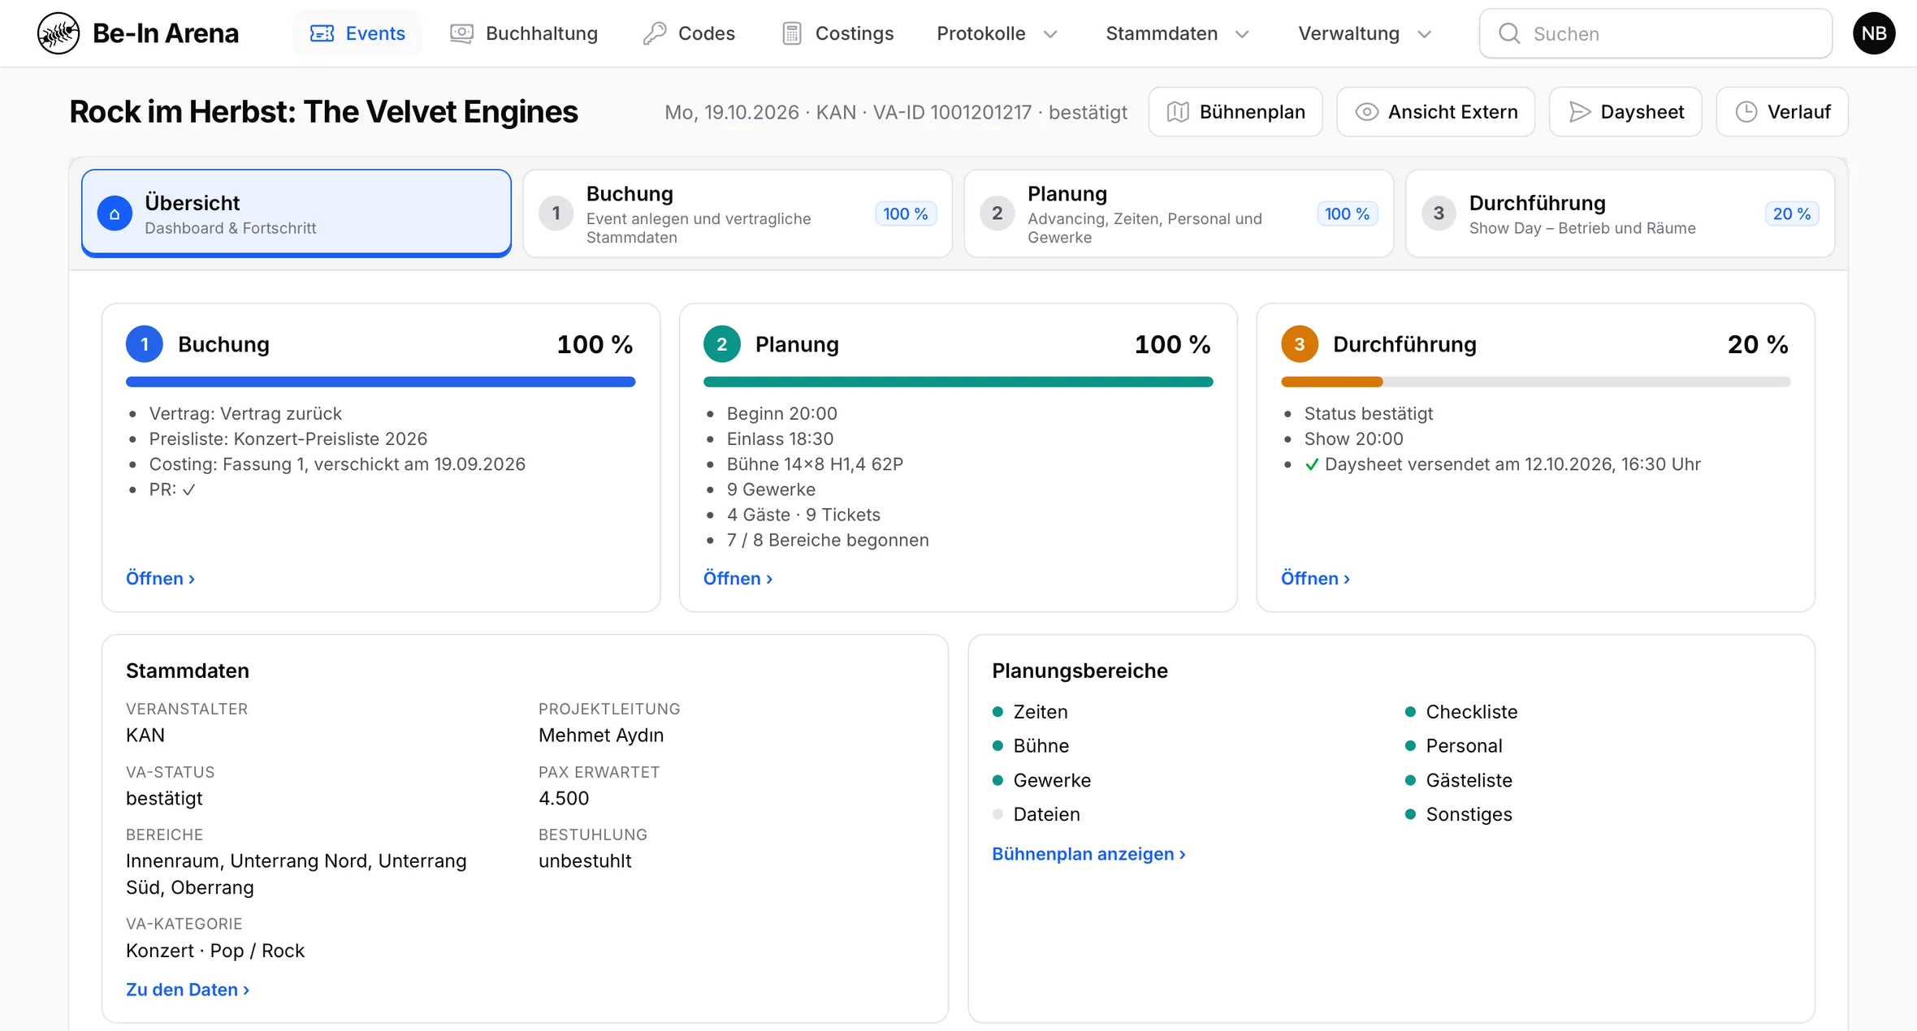Expand the Stammdaten dropdown menu
The width and height of the screenshot is (1917, 1031).
tap(1177, 33)
